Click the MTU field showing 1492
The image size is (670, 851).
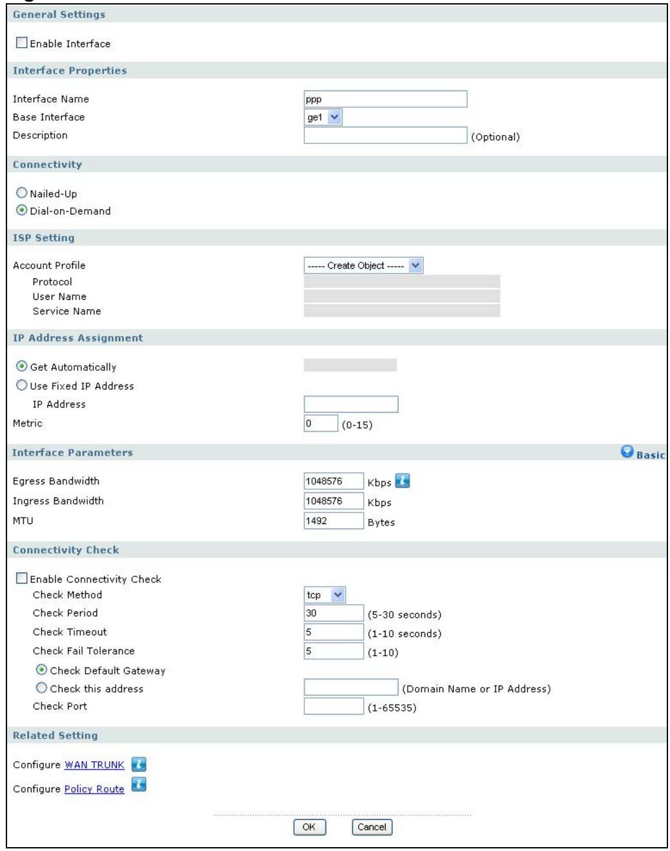334,521
